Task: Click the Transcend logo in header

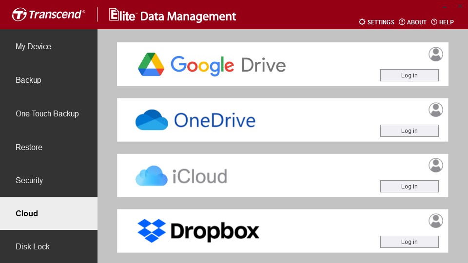Action: pos(49,14)
